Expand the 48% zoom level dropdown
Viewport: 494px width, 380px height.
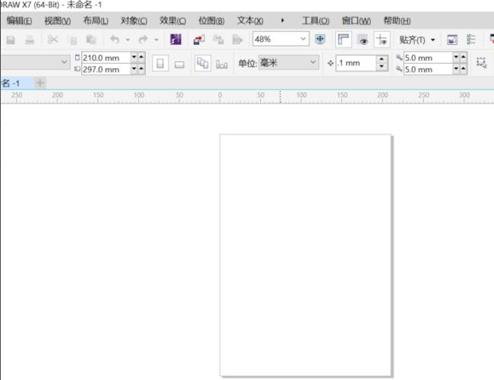point(303,39)
